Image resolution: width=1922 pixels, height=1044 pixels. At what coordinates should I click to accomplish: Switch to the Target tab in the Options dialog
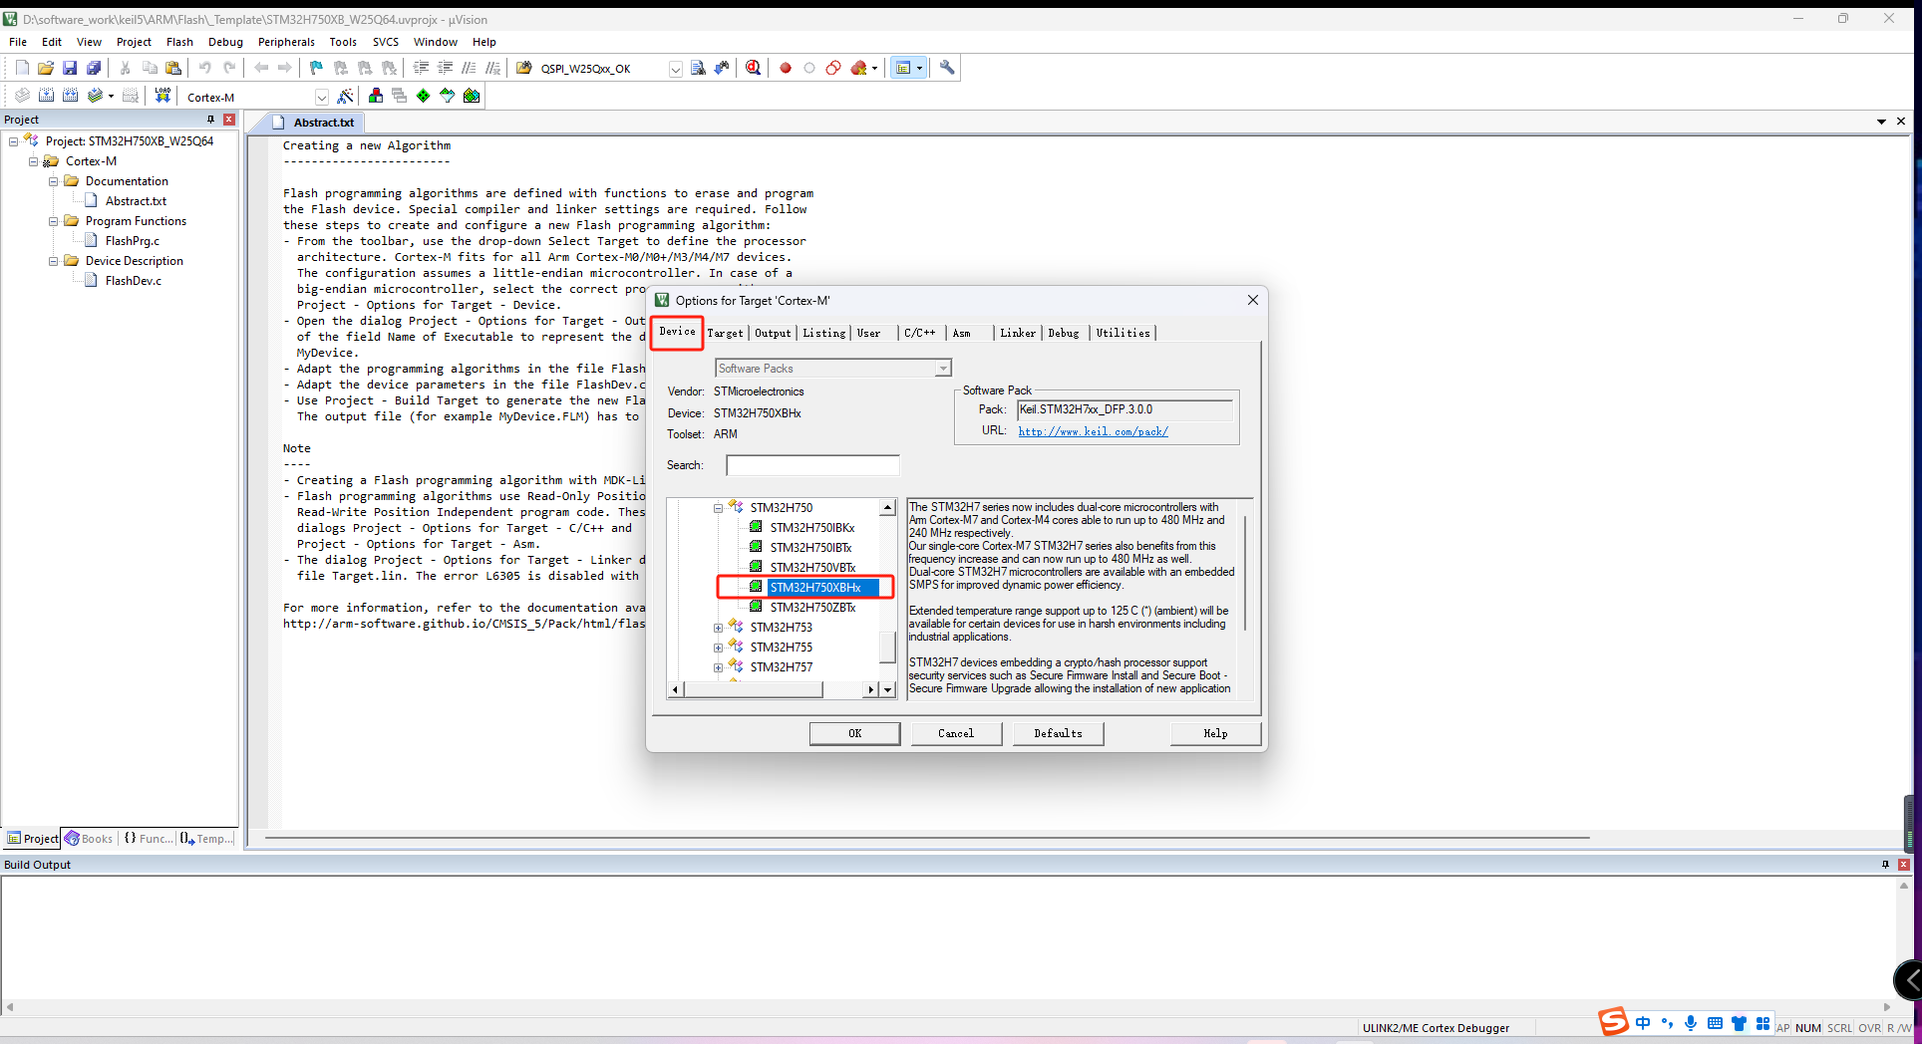(725, 333)
